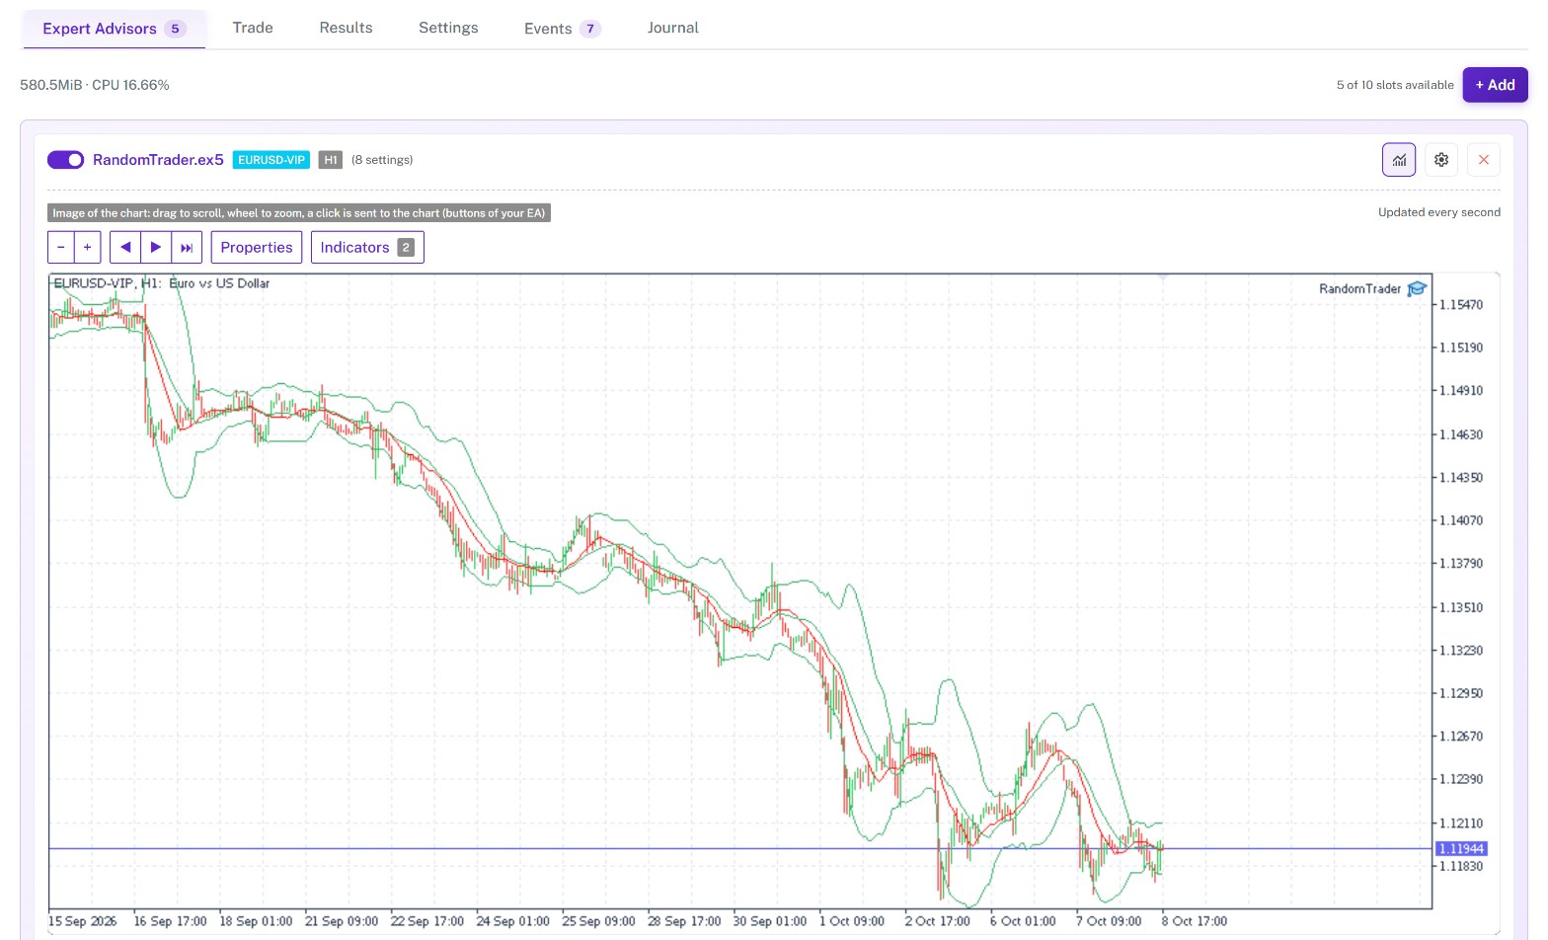Click the 580.5MiB CPU usage text

pos(95,85)
